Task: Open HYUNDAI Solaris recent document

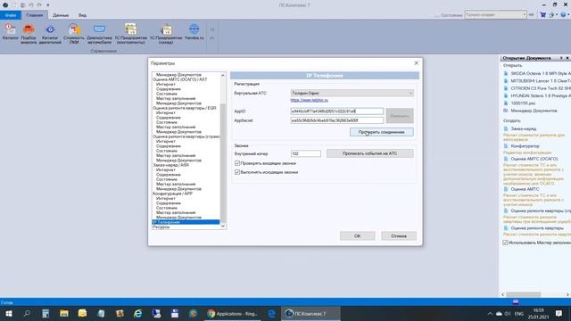Action: (537, 95)
